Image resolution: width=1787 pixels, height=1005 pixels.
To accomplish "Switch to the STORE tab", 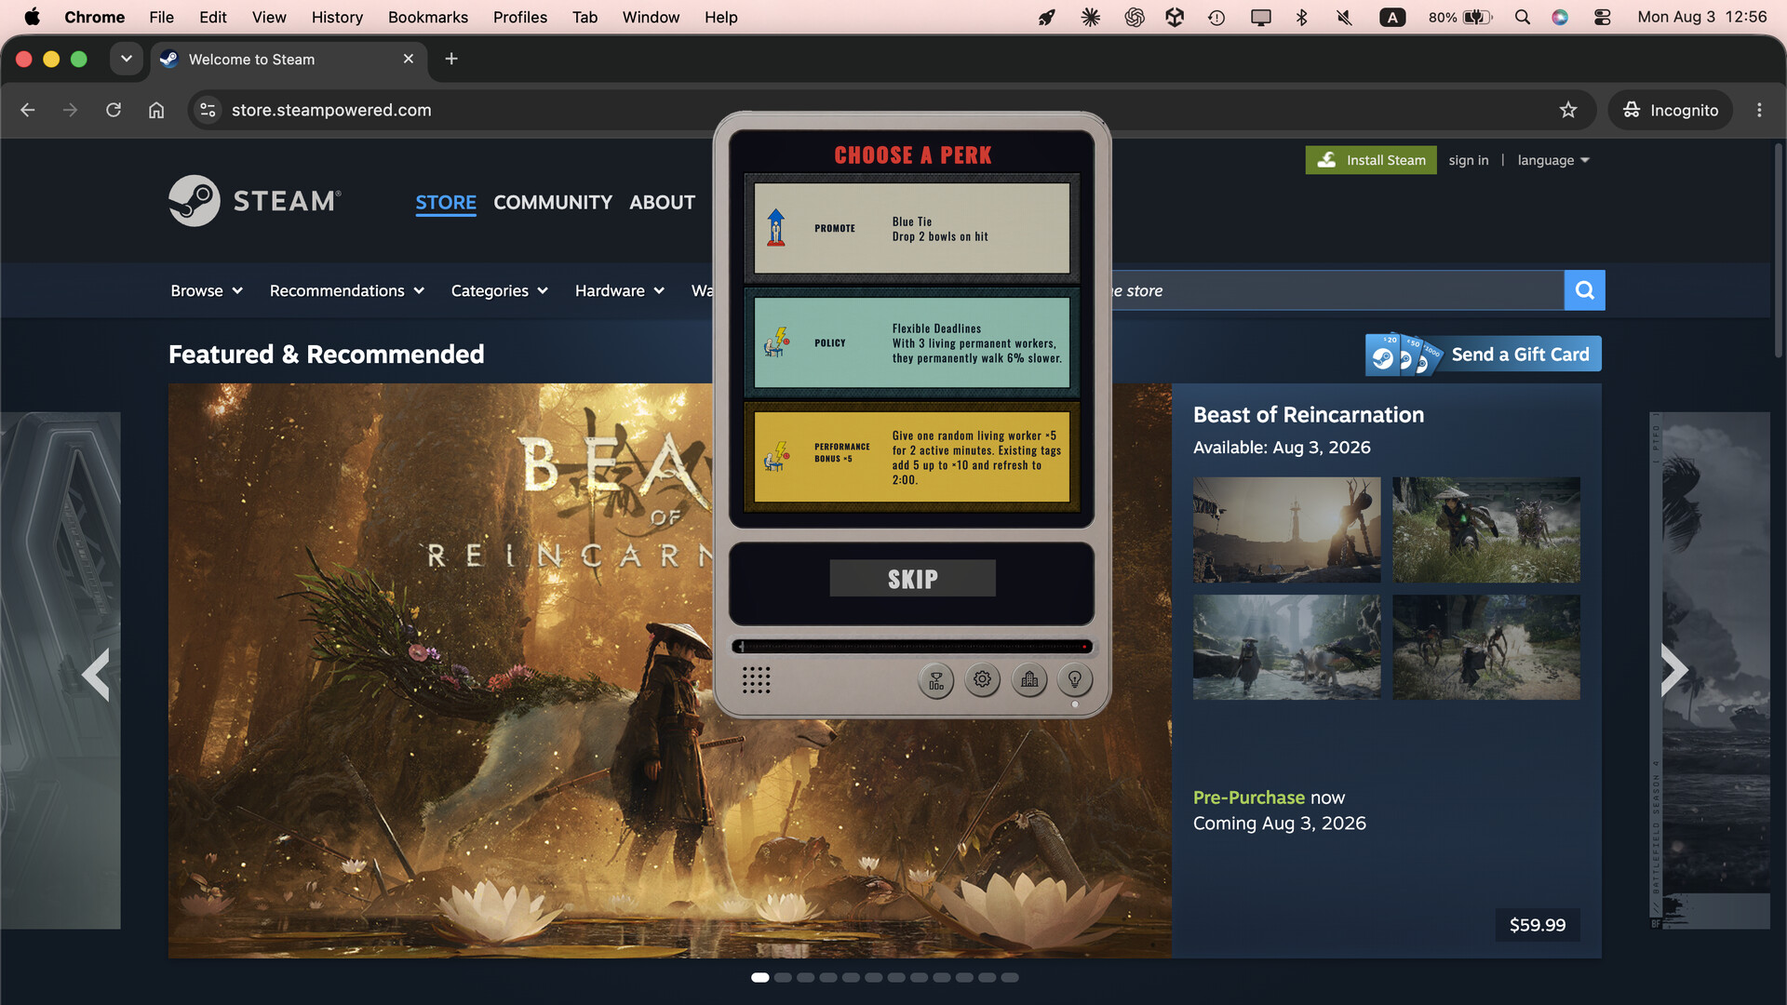I will coord(446,202).
